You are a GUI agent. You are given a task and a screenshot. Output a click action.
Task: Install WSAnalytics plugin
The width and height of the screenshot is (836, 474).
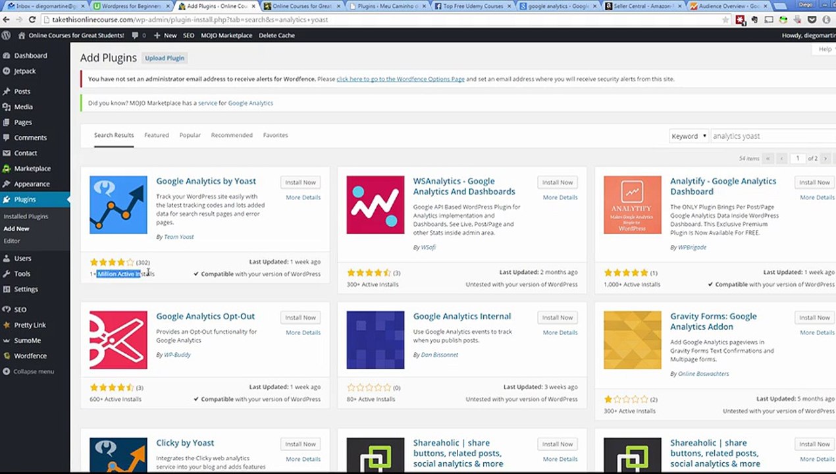(x=558, y=182)
